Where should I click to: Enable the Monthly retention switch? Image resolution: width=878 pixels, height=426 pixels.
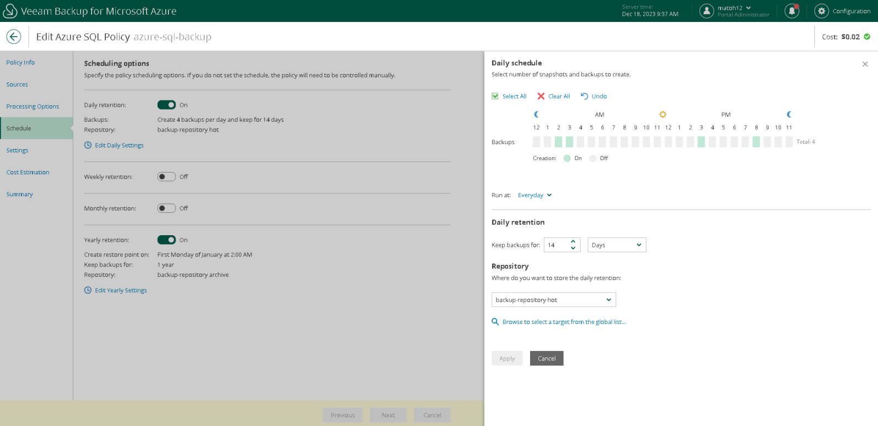(167, 208)
